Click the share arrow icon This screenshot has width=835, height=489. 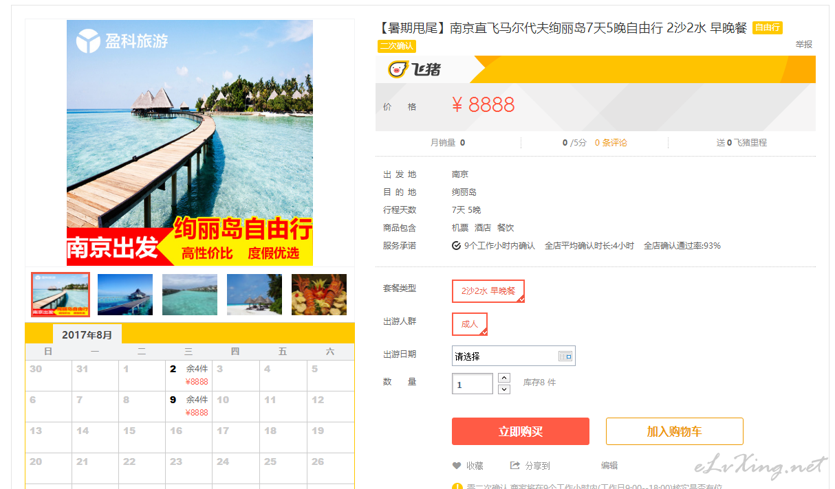tap(514, 466)
